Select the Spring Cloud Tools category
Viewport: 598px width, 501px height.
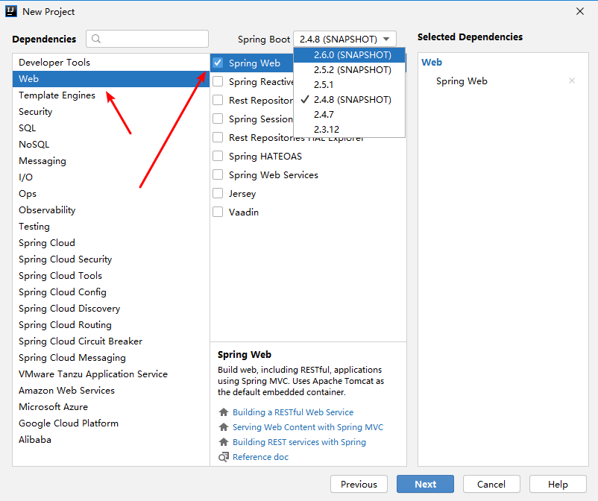(x=111, y=275)
